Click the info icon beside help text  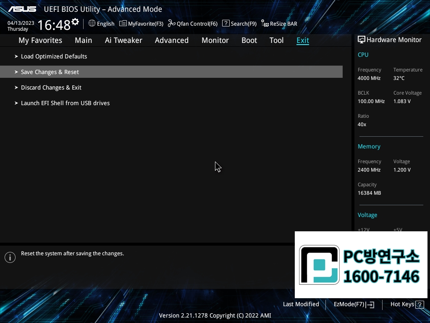coord(10,257)
